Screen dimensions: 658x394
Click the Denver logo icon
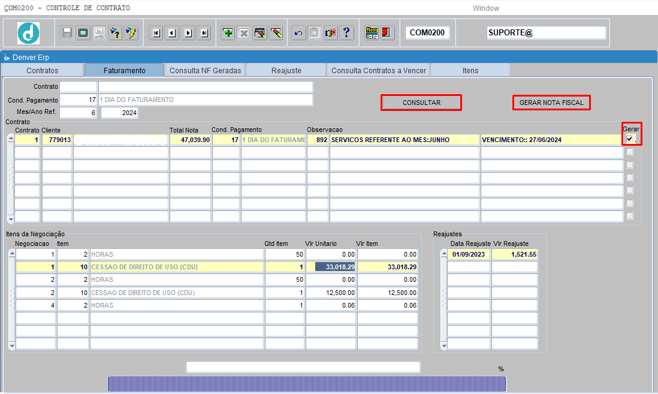click(28, 33)
